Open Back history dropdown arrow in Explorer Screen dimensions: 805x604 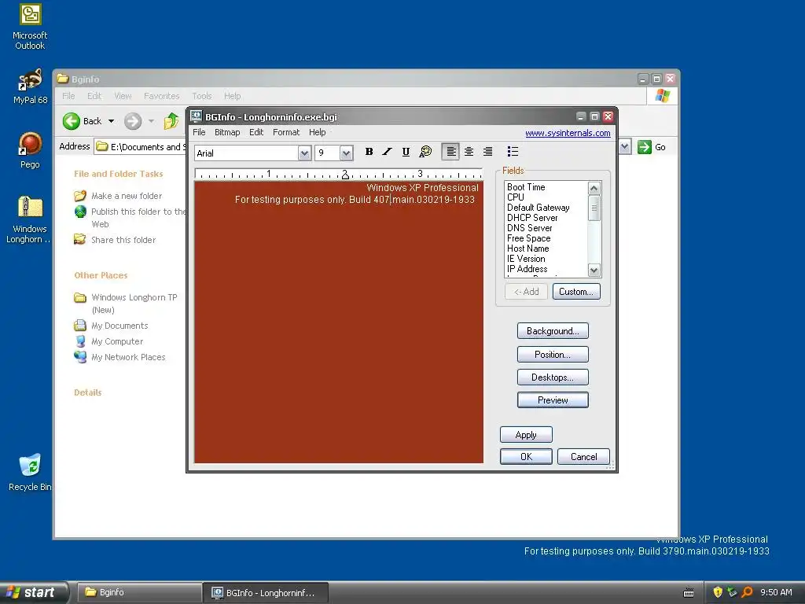[x=111, y=121]
